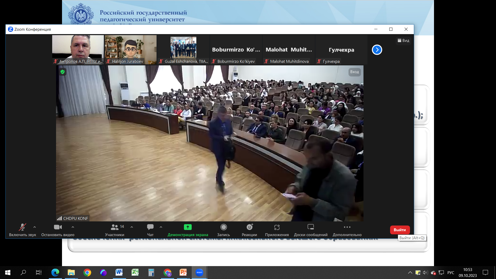The image size is (496, 279).
Task: Open Дополнительно more options
Action: (x=347, y=230)
